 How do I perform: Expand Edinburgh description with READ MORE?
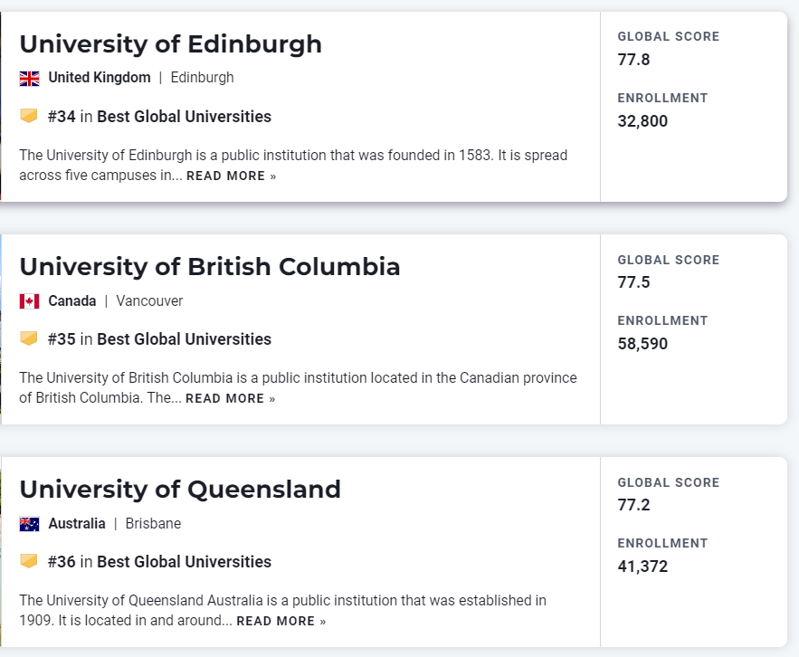tap(231, 176)
